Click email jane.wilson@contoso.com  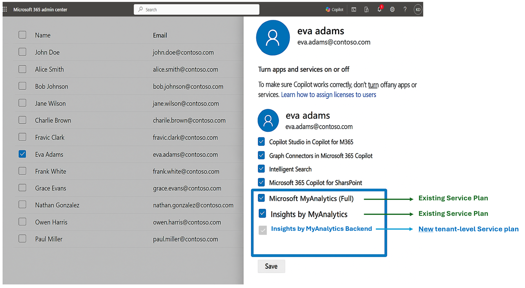tap(186, 104)
